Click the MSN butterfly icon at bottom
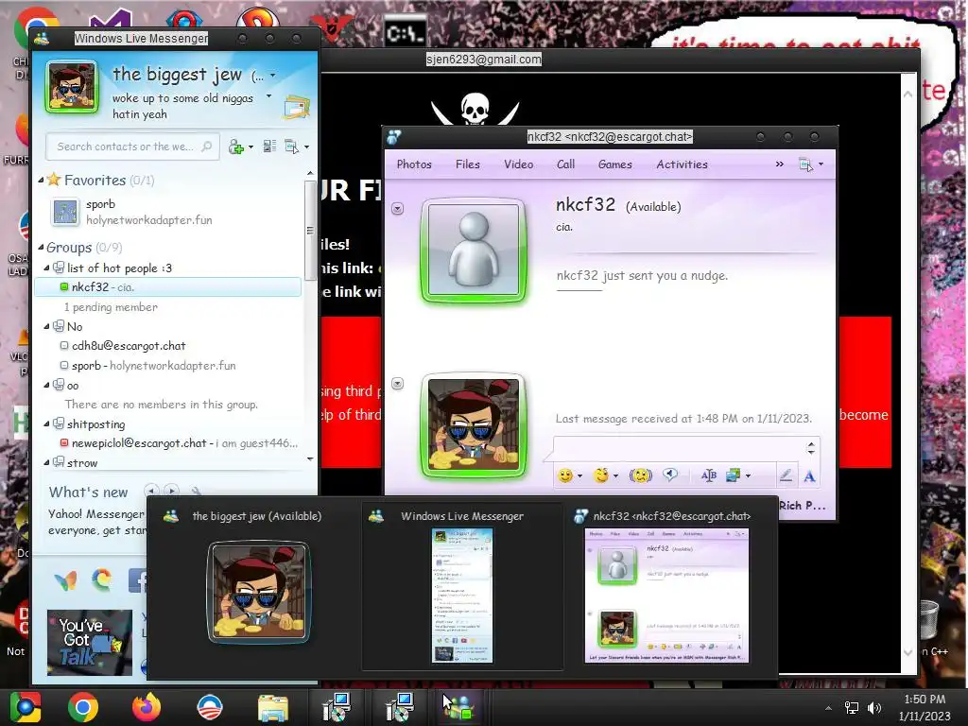 point(66,580)
